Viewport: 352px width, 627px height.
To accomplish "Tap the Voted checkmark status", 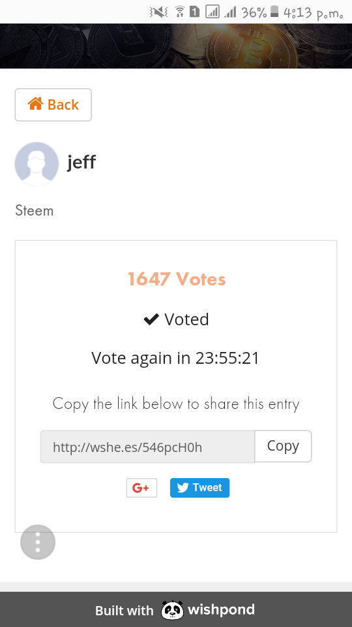I will click(x=176, y=319).
